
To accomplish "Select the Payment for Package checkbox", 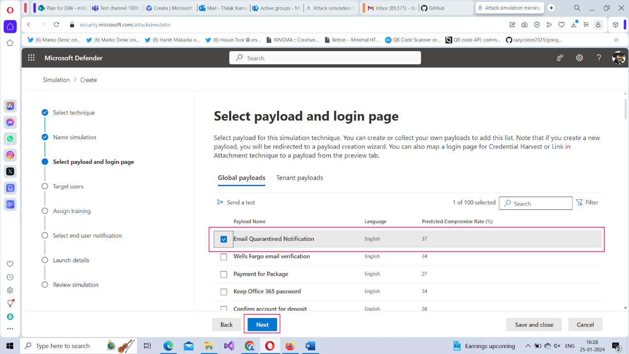I will pyautogui.click(x=224, y=274).
